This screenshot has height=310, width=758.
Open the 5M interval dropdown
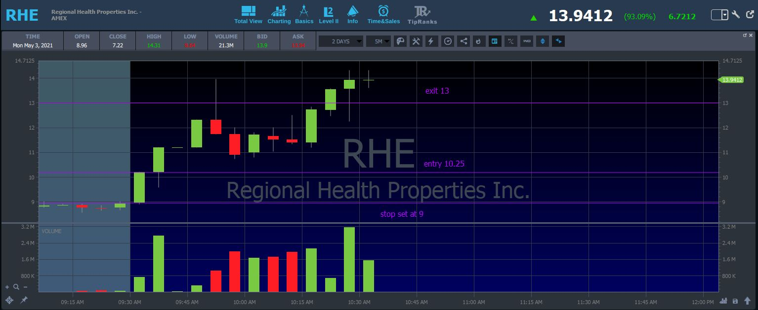point(379,41)
